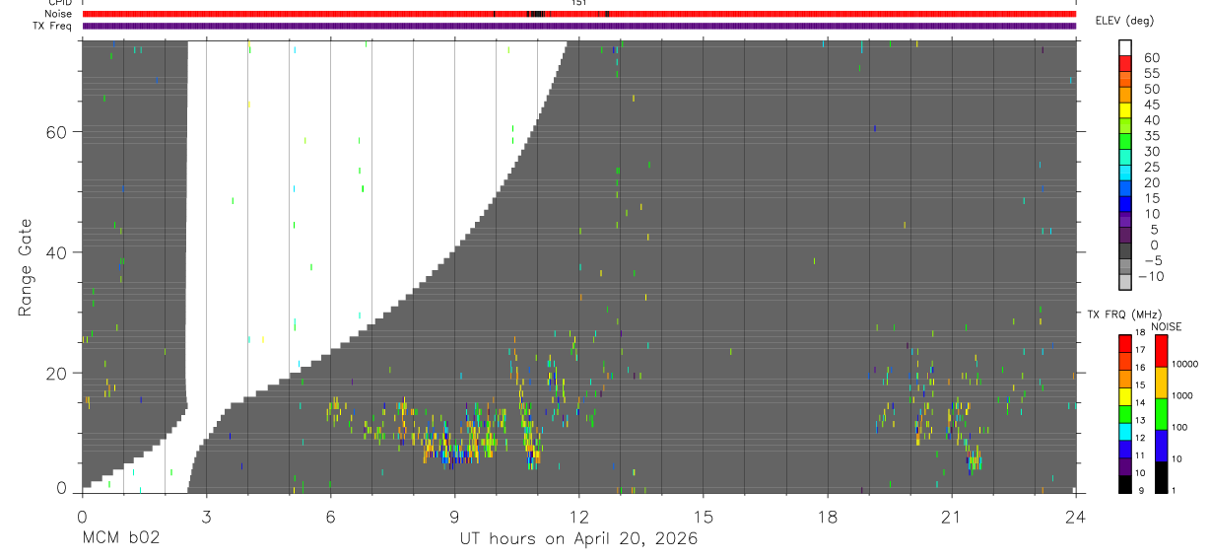Click the yellow segment of ELEV color bar
Screen dimensions: 1210x559
coord(1125,111)
